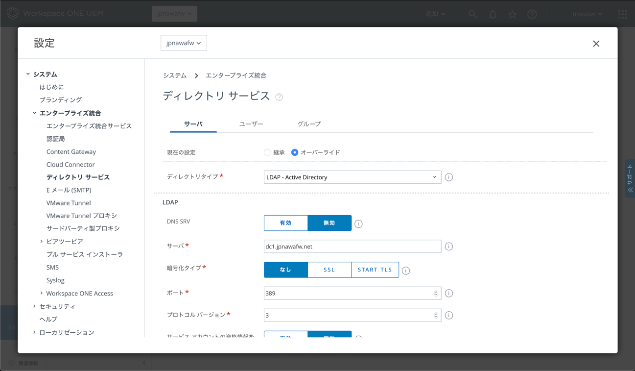This screenshot has width=635, height=371.
Task: Expand the ローカリゼーション tree node
Action: [x=34, y=332]
